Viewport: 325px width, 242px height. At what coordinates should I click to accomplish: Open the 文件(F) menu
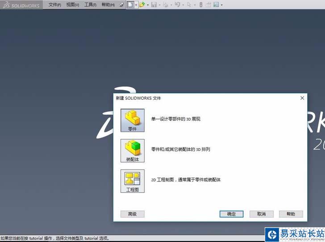point(55,4)
